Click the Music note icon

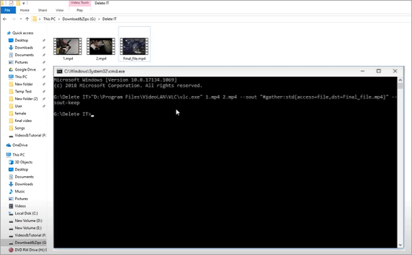pyautogui.click(x=11, y=191)
